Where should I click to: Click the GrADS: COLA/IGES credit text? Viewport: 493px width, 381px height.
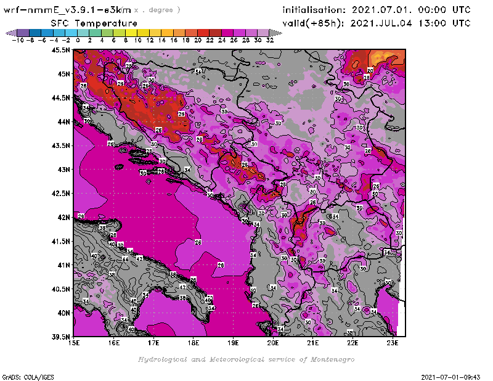pyautogui.click(x=28, y=377)
